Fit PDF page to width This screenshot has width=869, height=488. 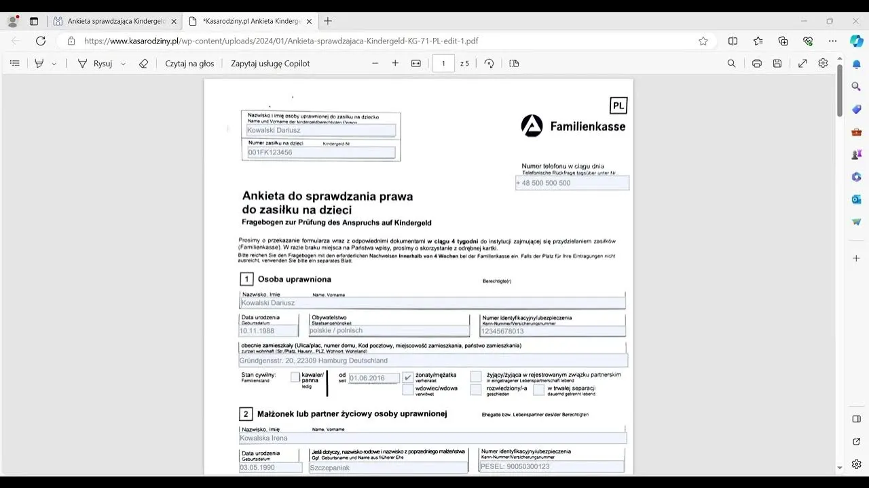pyautogui.click(x=416, y=63)
